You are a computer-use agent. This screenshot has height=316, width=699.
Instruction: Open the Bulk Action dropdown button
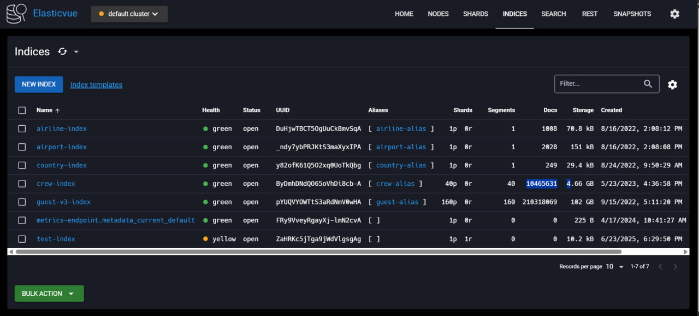(49, 294)
